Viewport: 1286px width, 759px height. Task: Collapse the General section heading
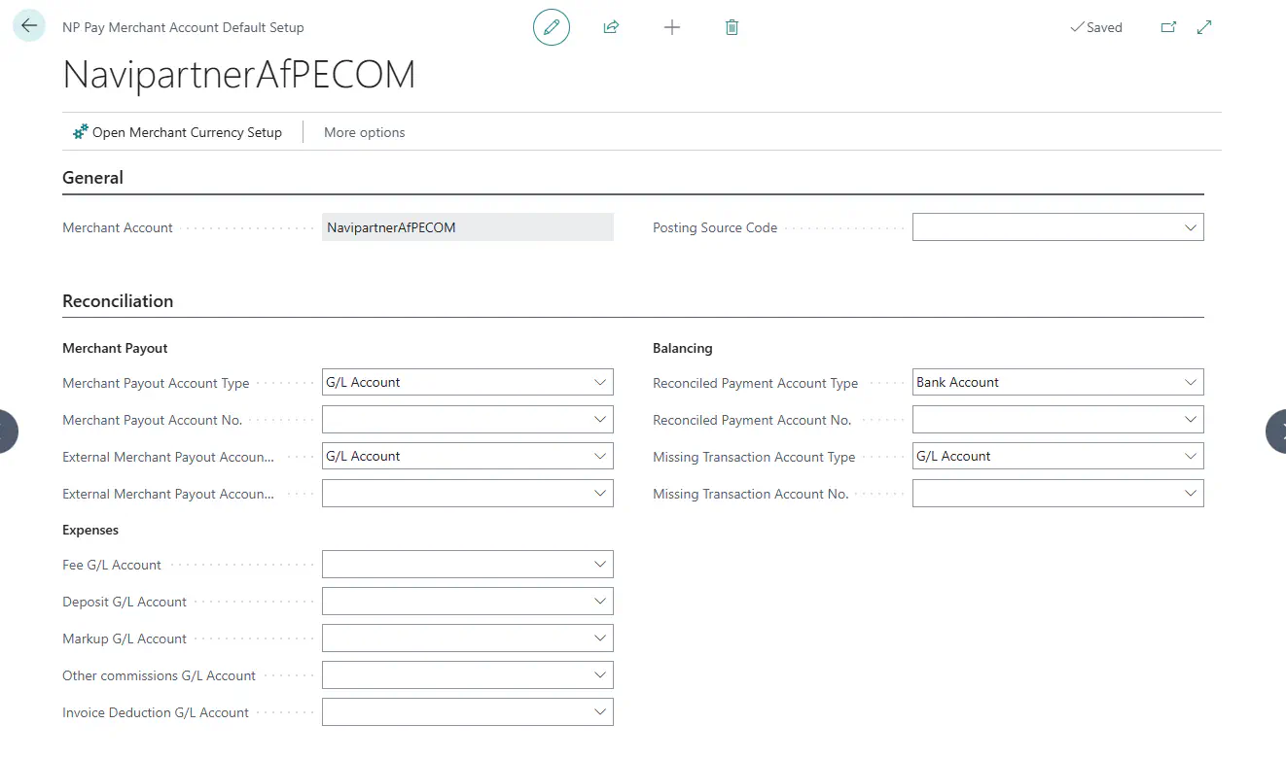tap(93, 178)
